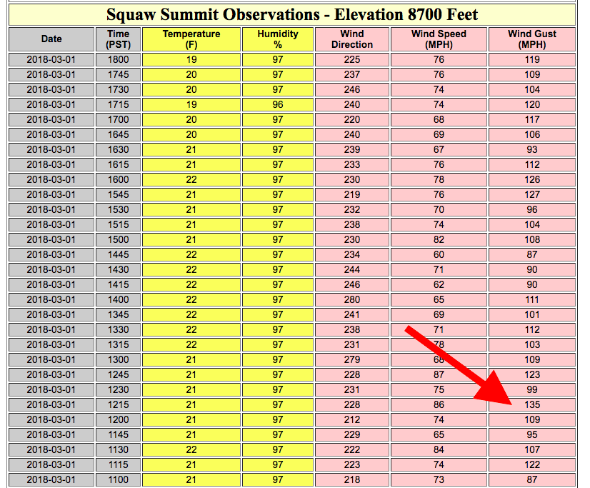Select the 'Date' column header
The height and width of the screenshot is (488, 590).
tap(51, 39)
